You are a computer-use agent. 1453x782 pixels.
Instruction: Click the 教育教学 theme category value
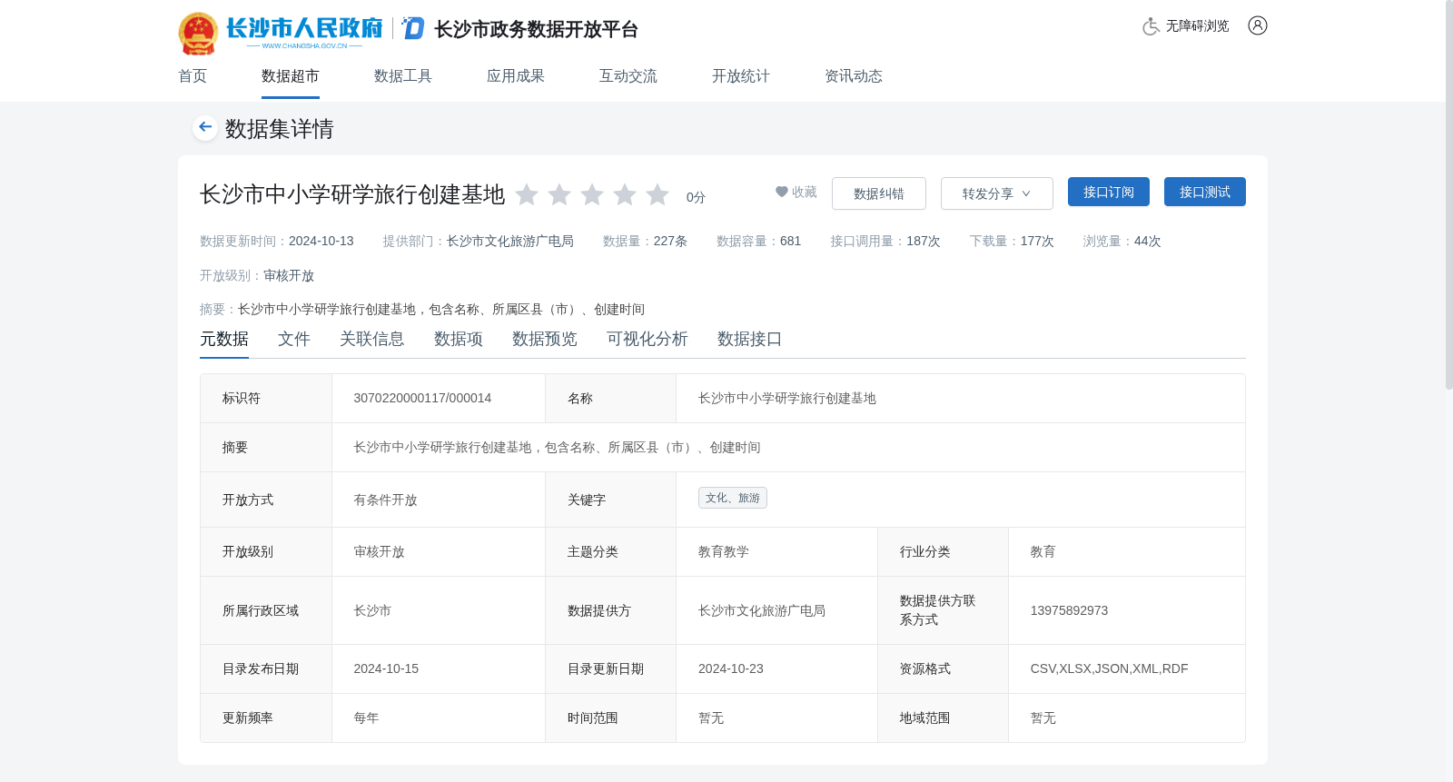(x=723, y=551)
